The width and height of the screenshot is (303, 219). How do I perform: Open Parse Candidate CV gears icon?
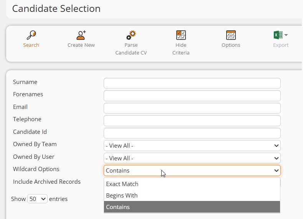point(131,35)
